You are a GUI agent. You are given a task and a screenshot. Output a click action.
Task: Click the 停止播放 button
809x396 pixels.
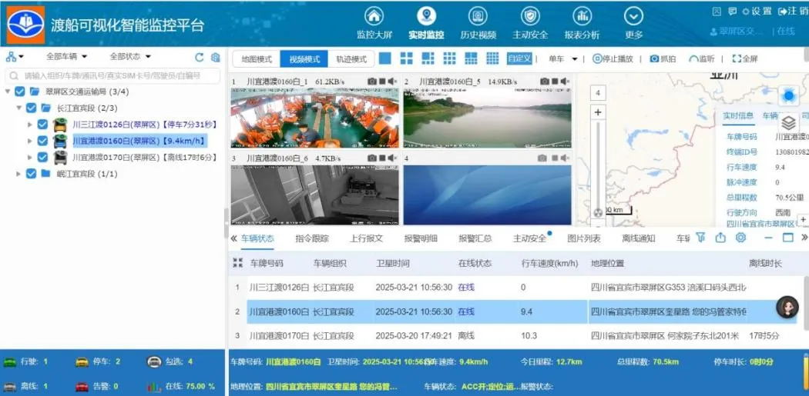(x=613, y=58)
